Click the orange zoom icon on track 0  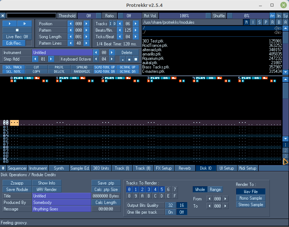coord(37,78)
